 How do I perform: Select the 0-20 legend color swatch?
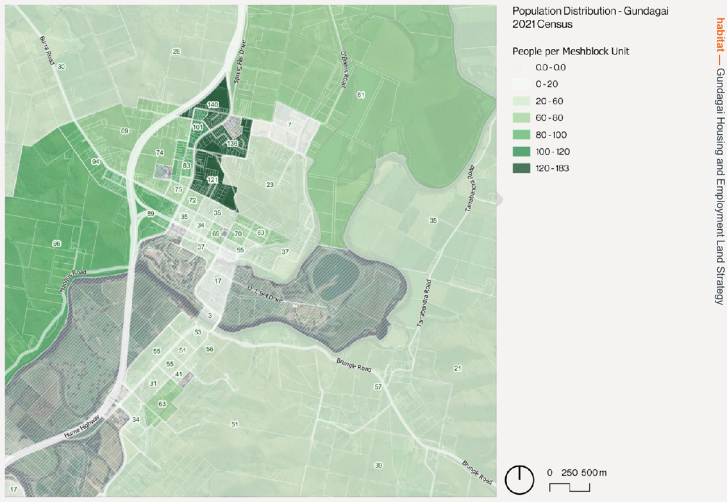[521, 84]
